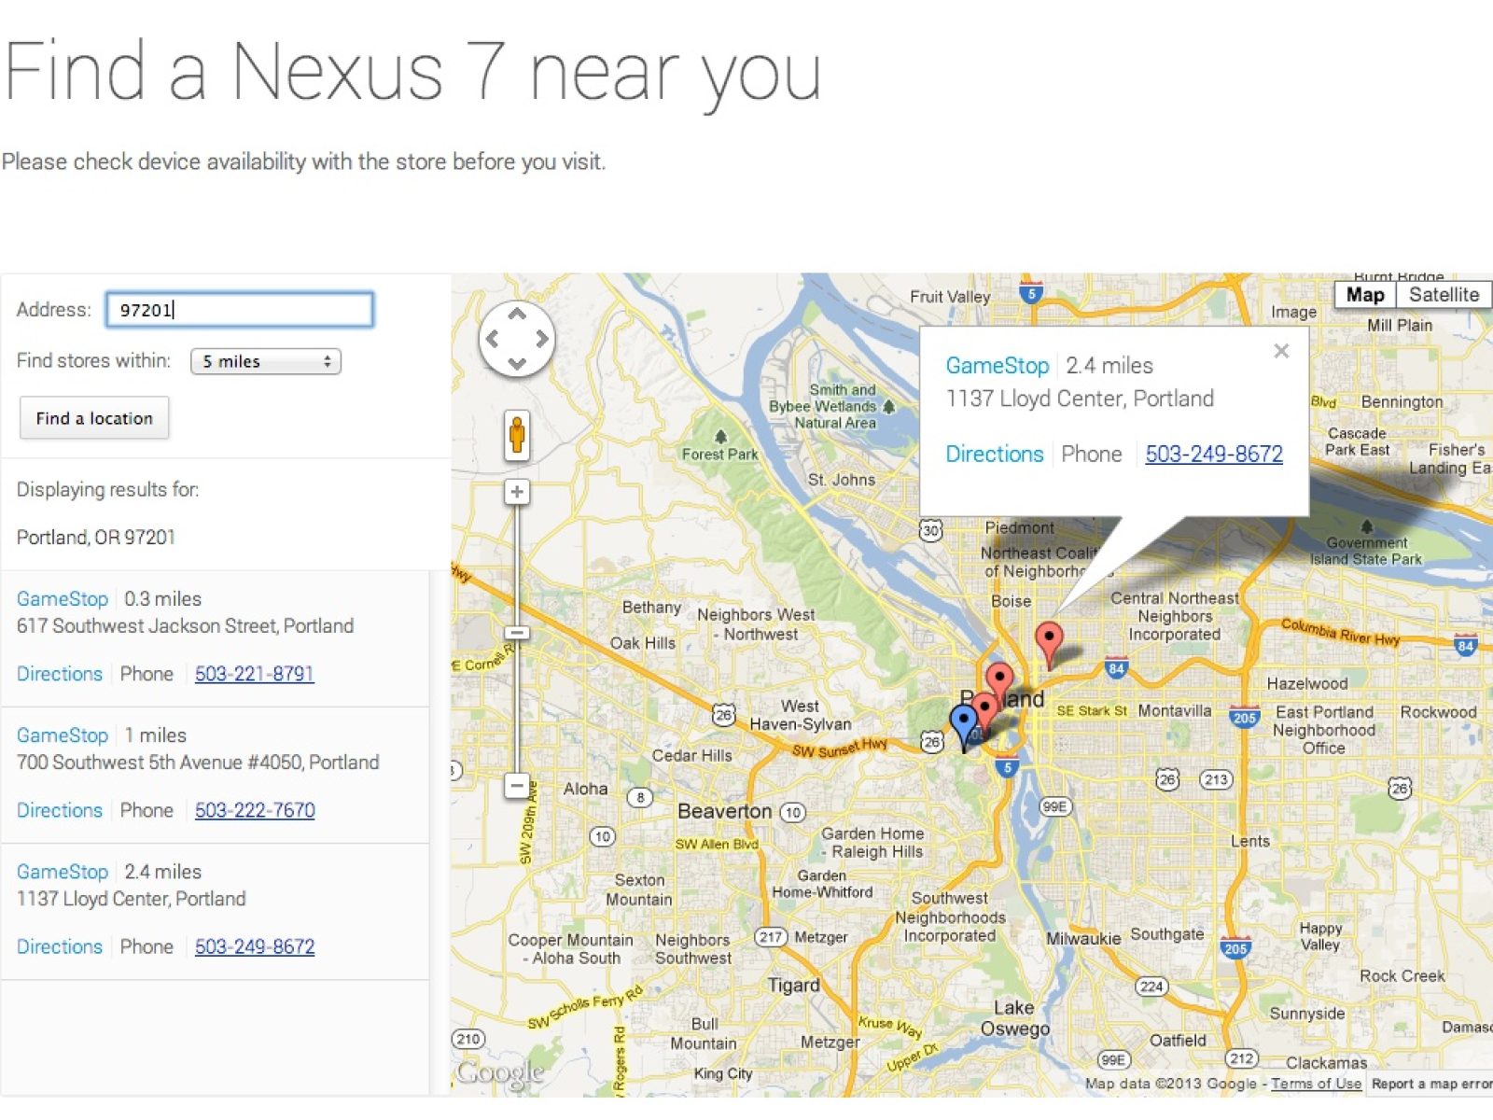Click the 'Displaying results for:' label
1493x1120 pixels.
click(x=107, y=490)
